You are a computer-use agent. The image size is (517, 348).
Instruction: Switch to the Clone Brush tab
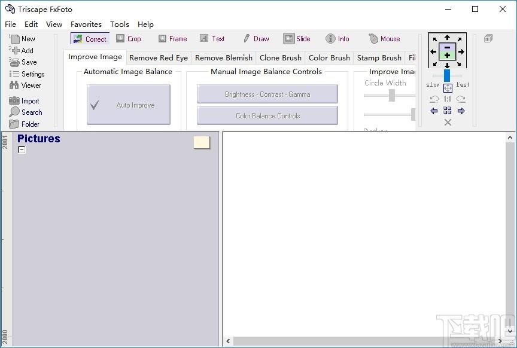pos(281,58)
